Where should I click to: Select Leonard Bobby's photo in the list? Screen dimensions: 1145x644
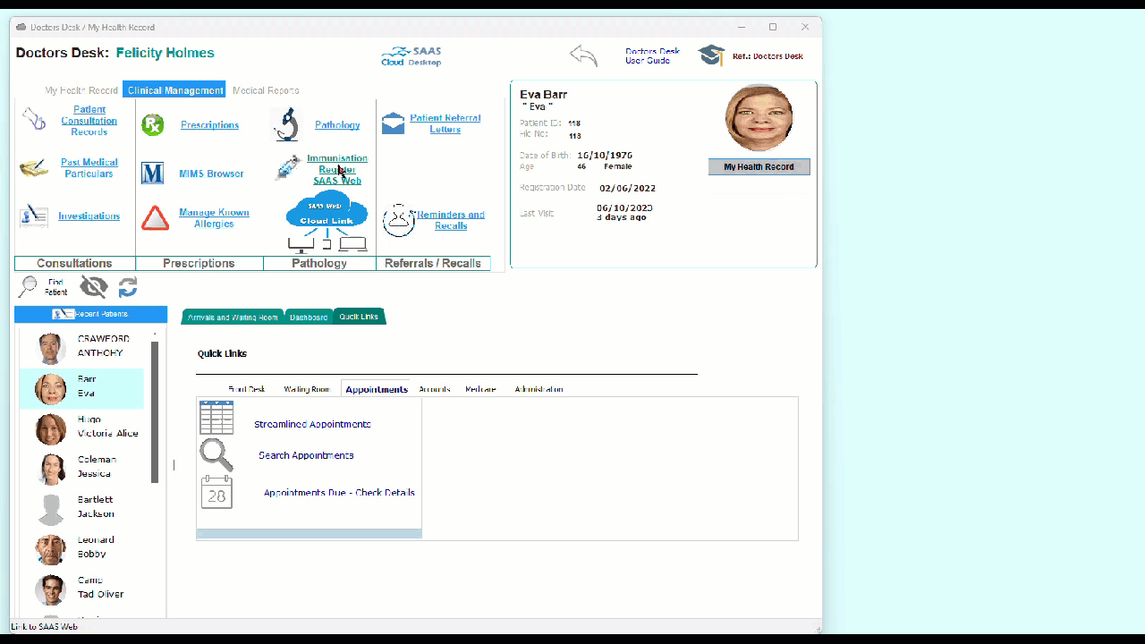point(51,549)
